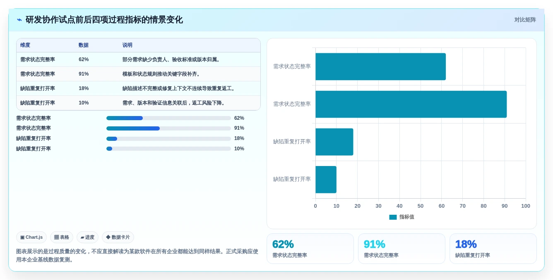Click the x-axis tick label 50
The height and width of the screenshot is (280, 553).
(421, 206)
